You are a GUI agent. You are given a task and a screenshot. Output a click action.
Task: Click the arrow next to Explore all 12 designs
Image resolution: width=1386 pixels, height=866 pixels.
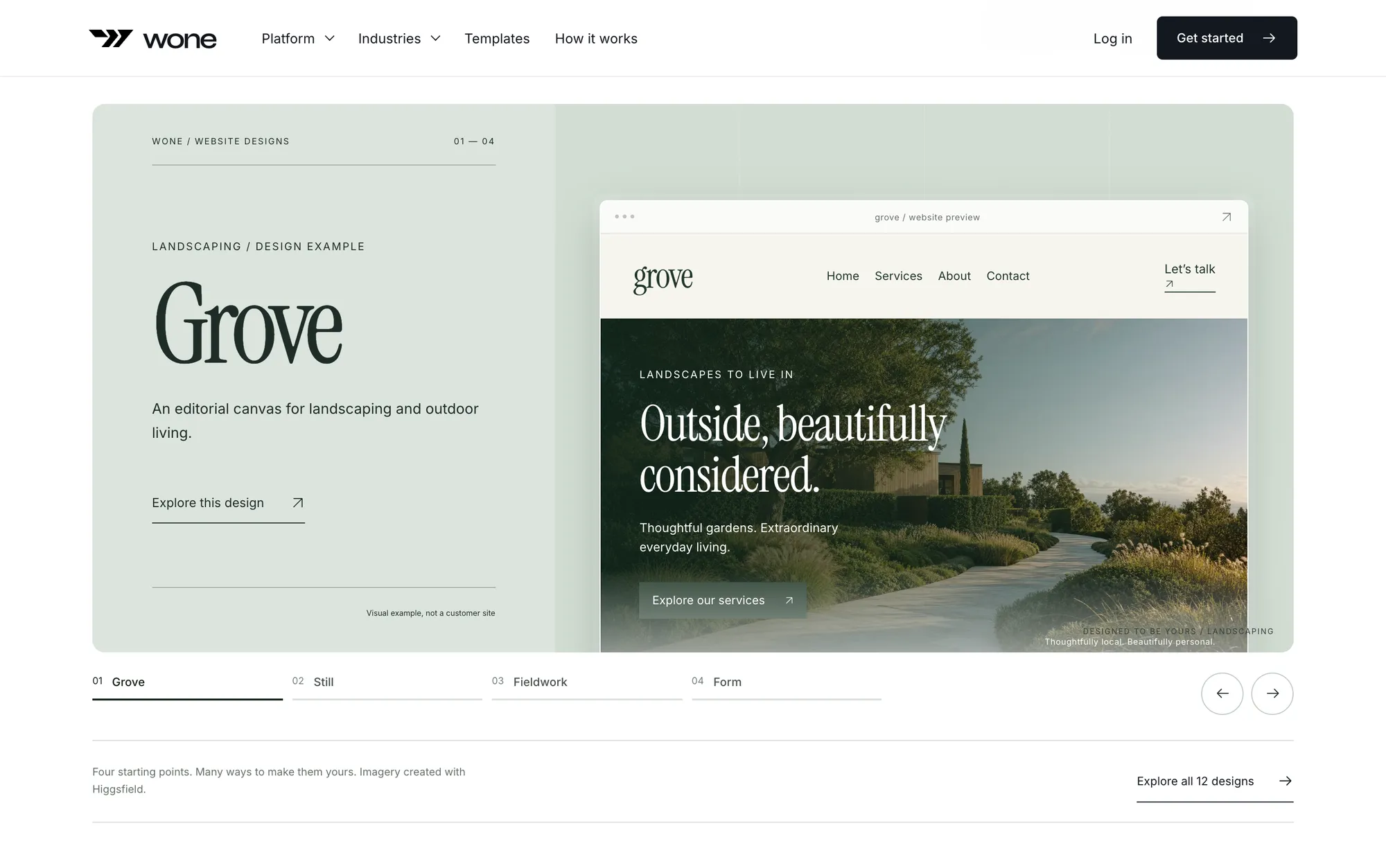pyautogui.click(x=1286, y=781)
